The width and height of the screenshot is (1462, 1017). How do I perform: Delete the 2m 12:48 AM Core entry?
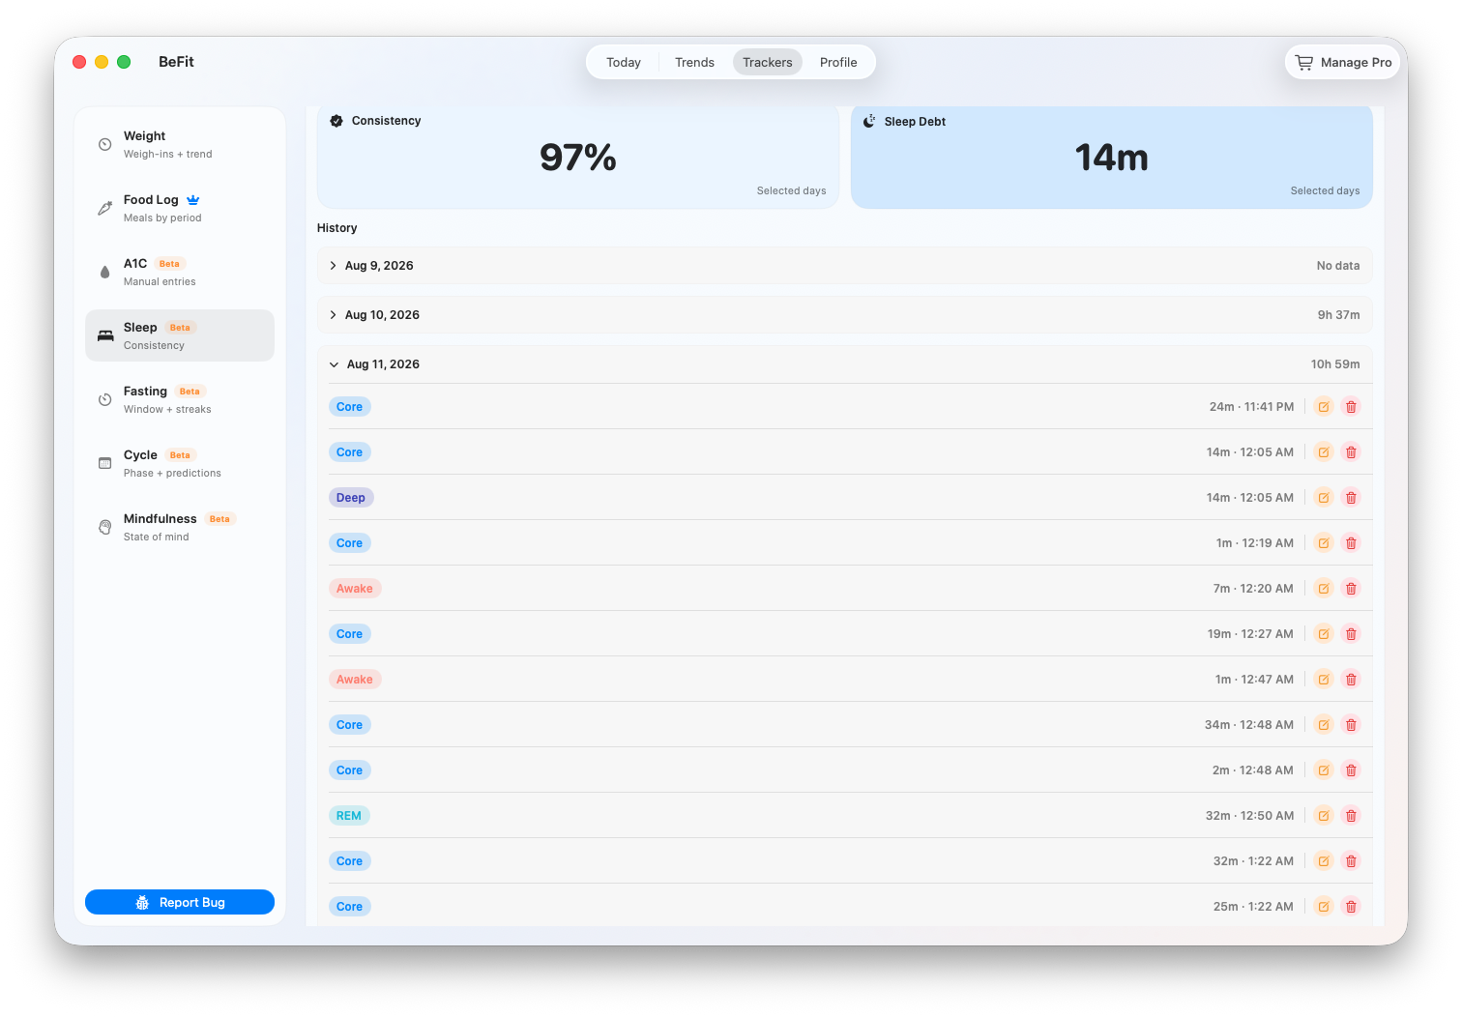[1352, 770]
